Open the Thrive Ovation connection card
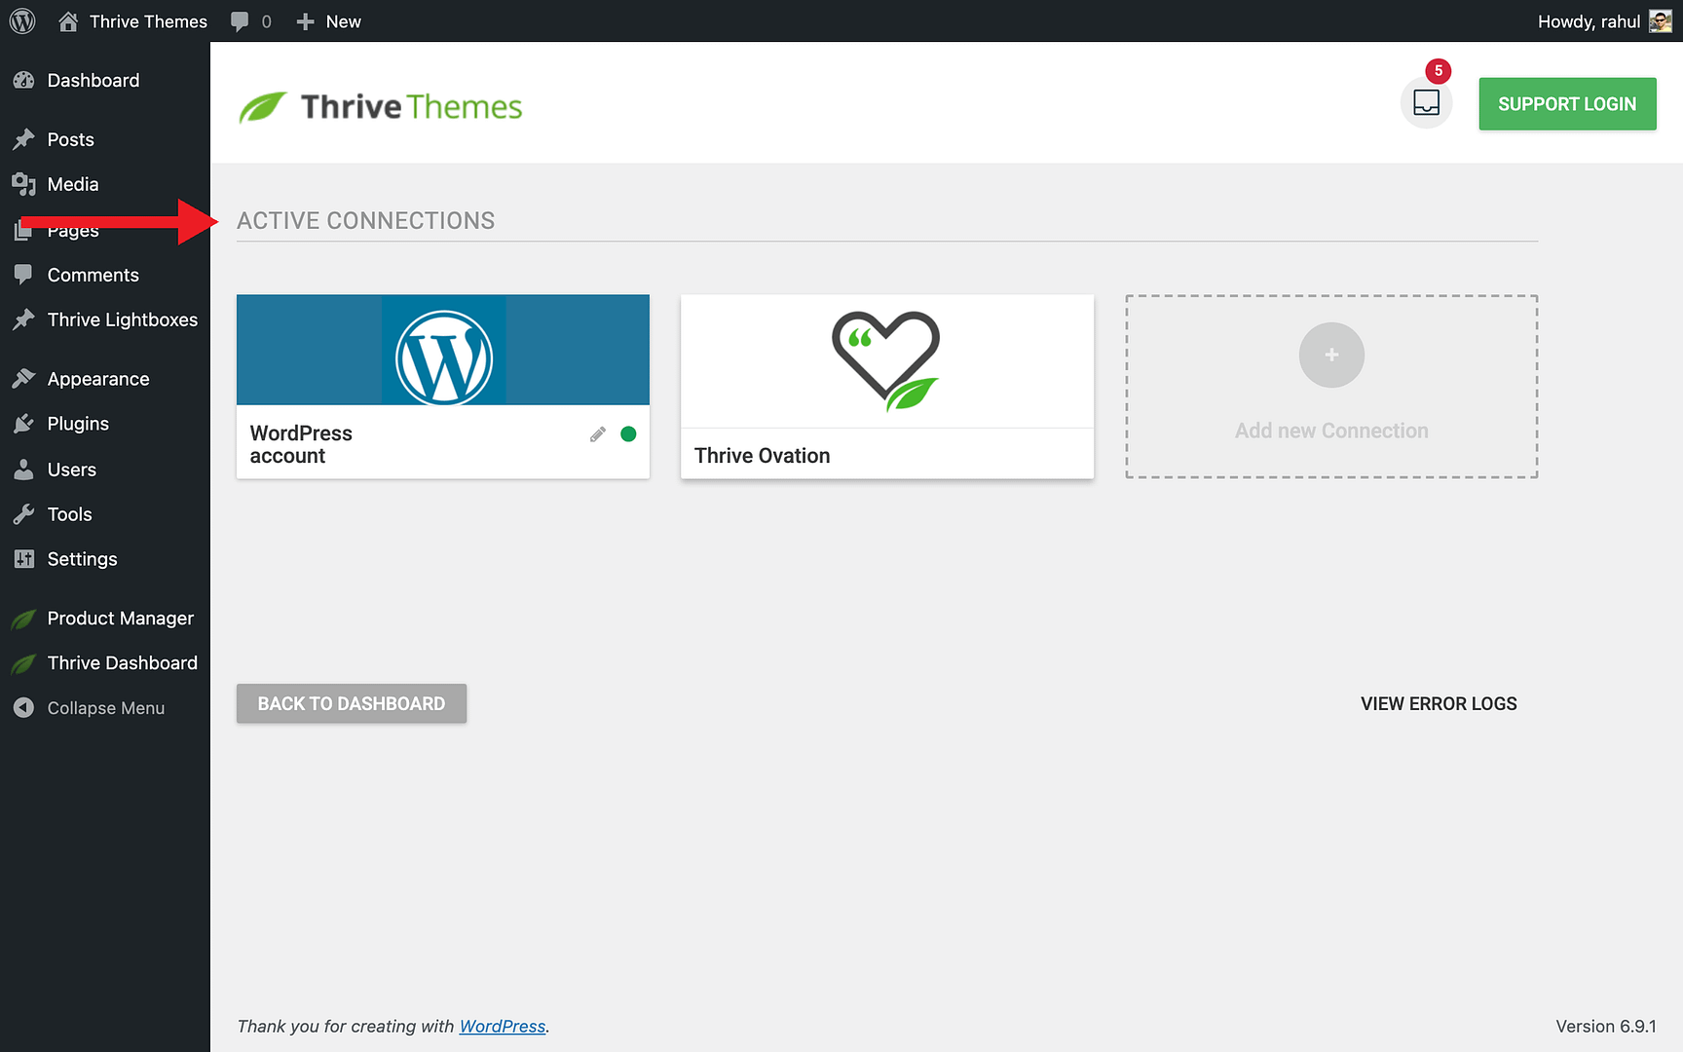Image resolution: width=1683 pixels, height=1052 pixels. 886,386
